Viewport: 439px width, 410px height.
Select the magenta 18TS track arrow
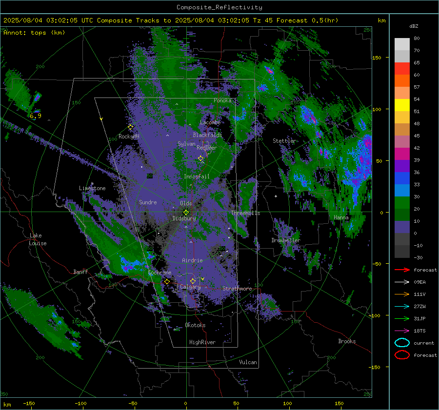point(402,331)
